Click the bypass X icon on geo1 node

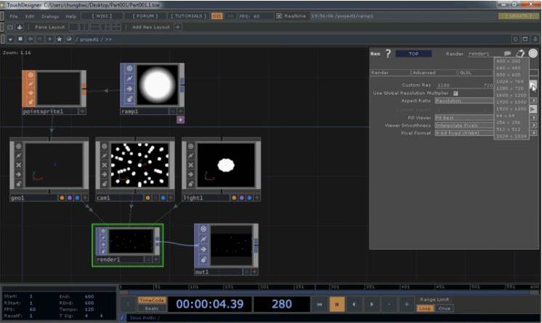20,164
